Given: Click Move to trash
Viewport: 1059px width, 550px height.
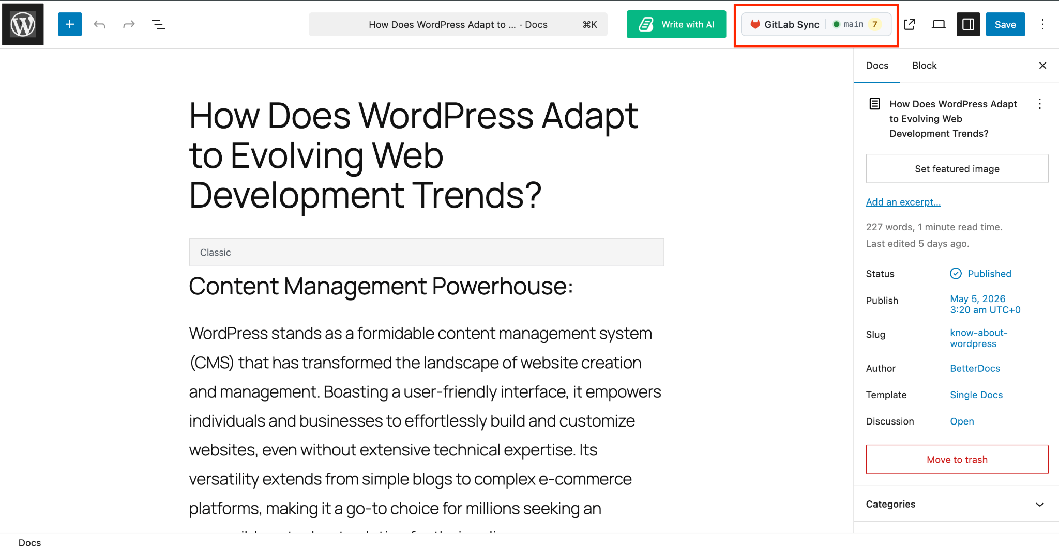Looking at the screenshot, I should [957, 459].
